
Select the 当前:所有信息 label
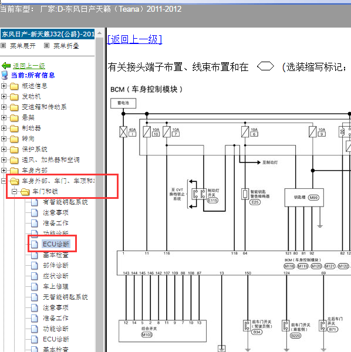click(x=33, y=75)
